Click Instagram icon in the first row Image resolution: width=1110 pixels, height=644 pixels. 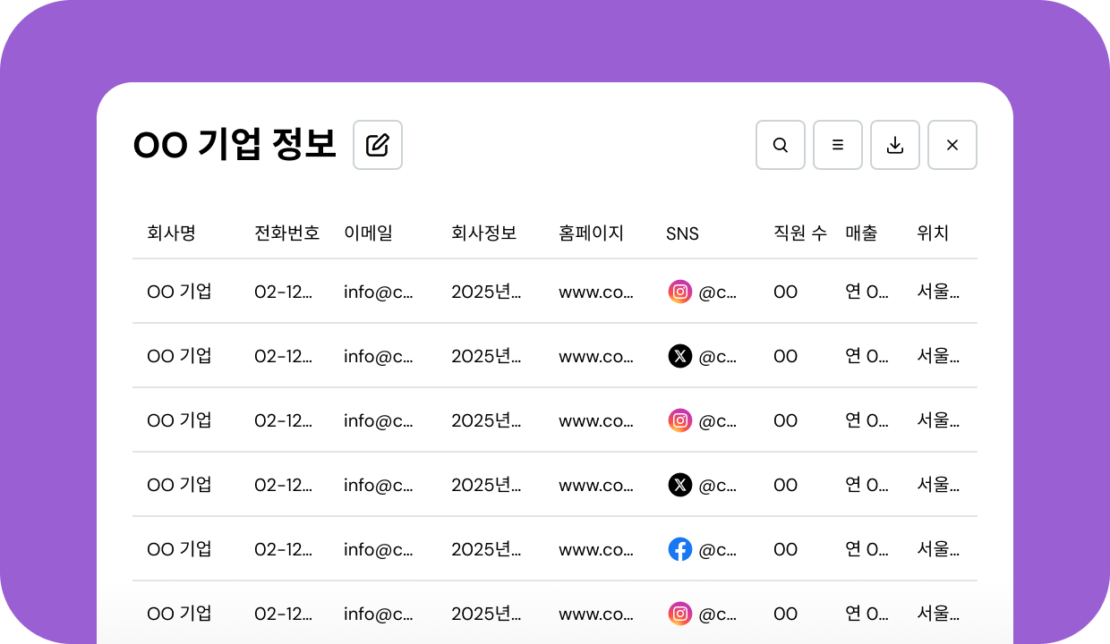[680, 292]
